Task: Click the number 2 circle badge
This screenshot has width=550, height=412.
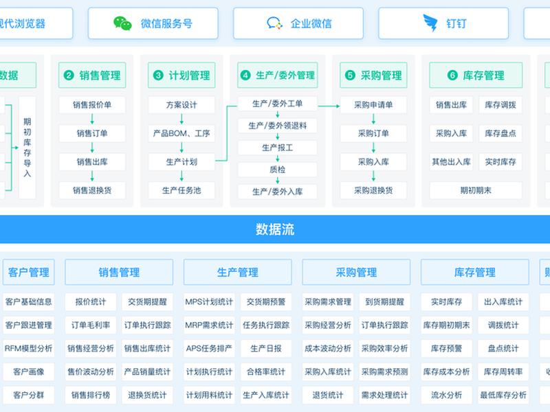Action: pos(69,76)
